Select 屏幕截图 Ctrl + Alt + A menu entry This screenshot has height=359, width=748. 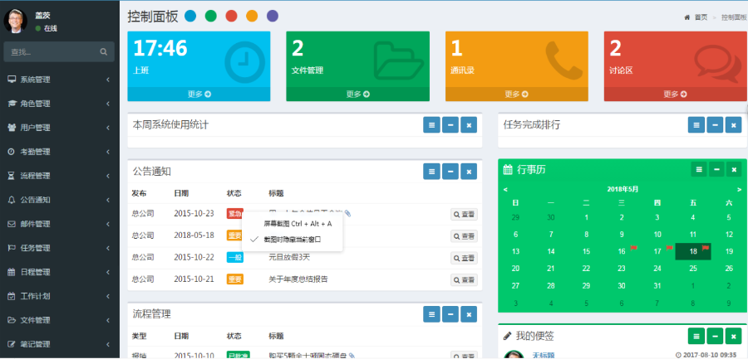298,224
